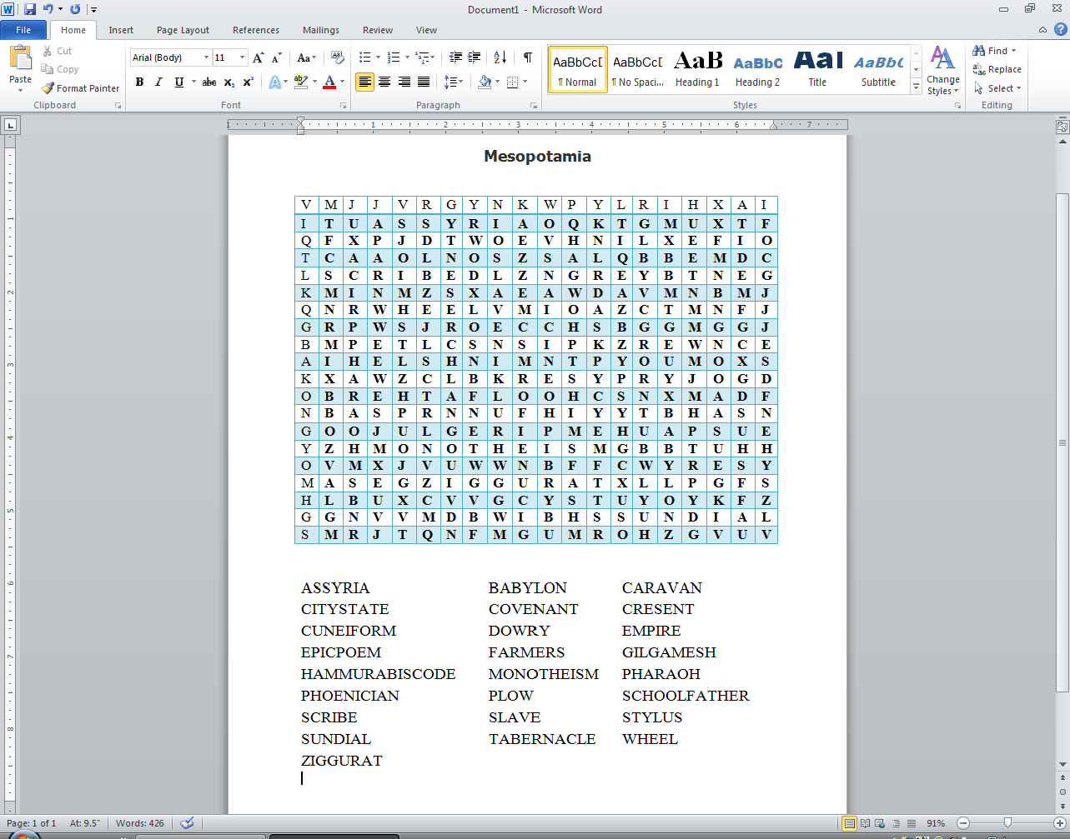Toggle Show/Hide paragraph marks
The image size is (1070, 839).
(x=528, y=57)
